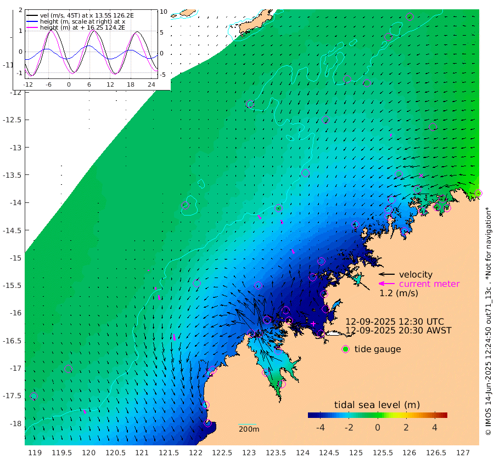The width and height of the screenshot is (494, 464).
Task: Click the magenta current meter legend arrow
Action: [x=386, y=284]
